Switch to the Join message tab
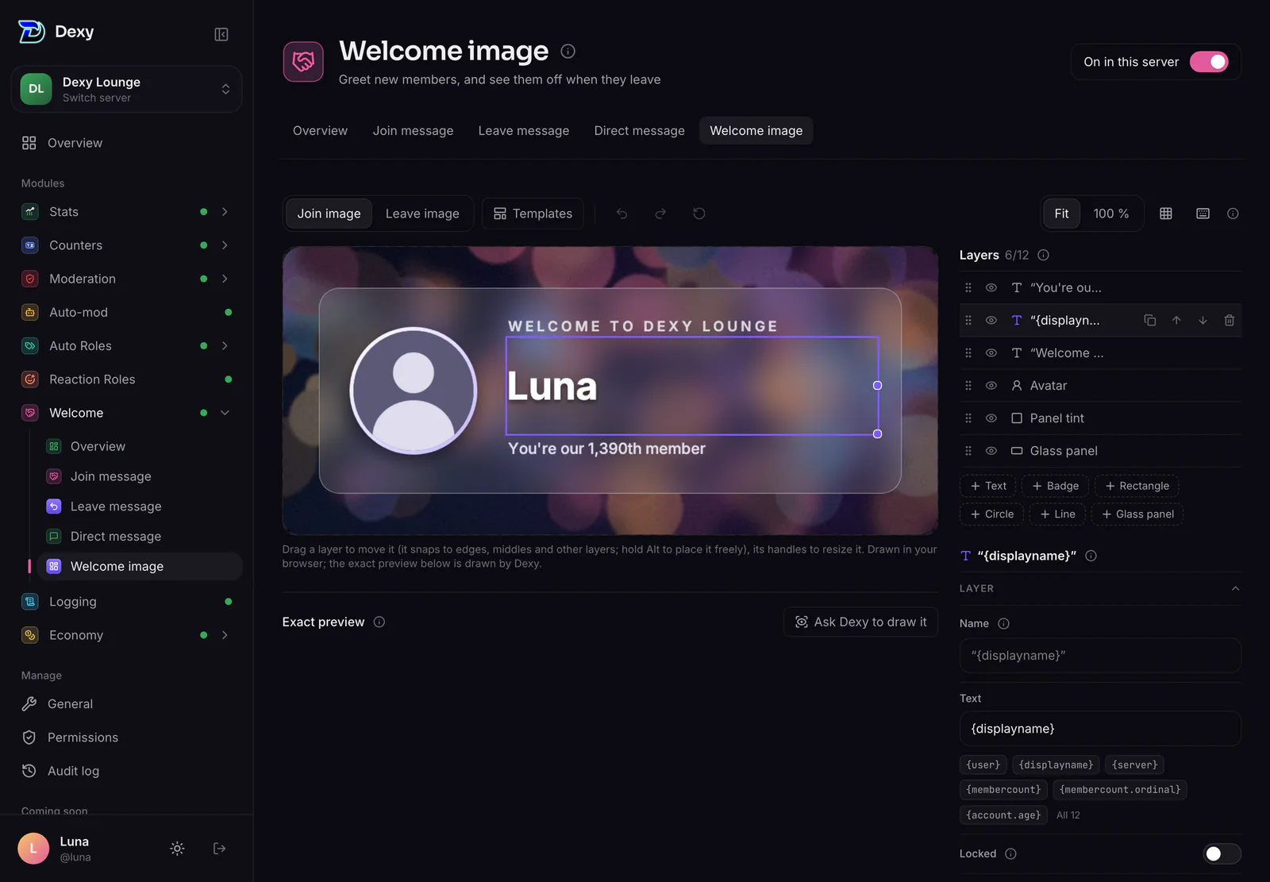 (413, 131)
